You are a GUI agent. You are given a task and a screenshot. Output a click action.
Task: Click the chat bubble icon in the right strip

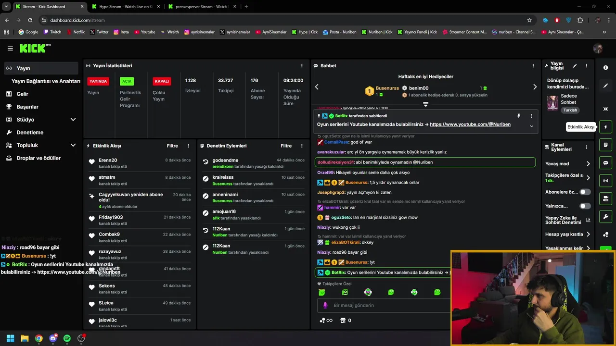click(605, 163)
